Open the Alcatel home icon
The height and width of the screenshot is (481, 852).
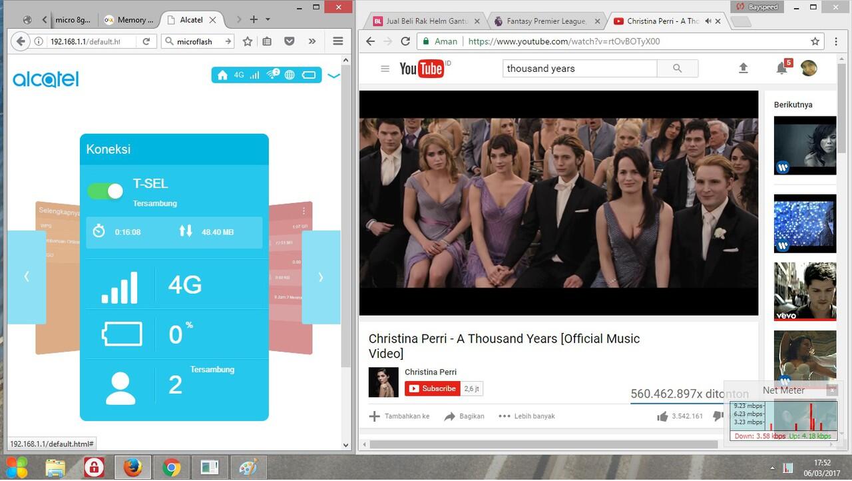222,75
